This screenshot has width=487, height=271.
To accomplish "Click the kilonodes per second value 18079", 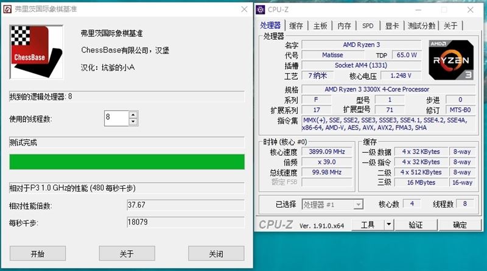I will 186,222.
